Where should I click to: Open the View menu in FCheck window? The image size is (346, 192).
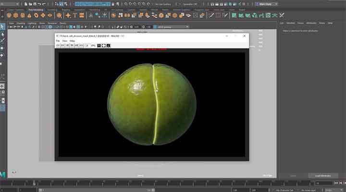64,41
